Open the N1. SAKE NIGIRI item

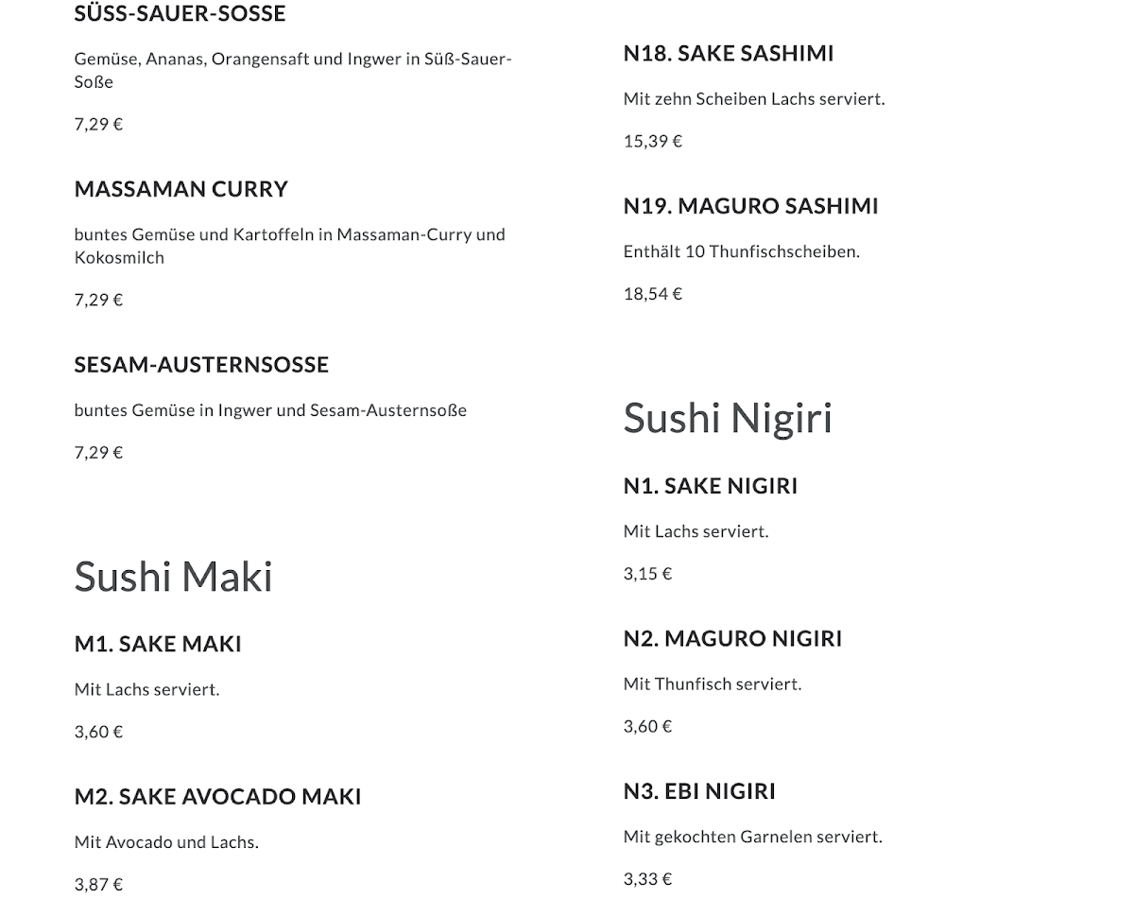710,486
